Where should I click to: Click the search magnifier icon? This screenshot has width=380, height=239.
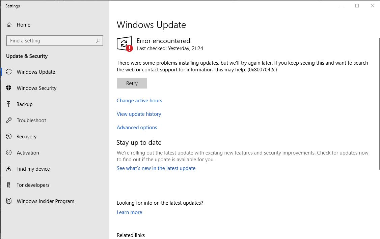tap(98, 41)
